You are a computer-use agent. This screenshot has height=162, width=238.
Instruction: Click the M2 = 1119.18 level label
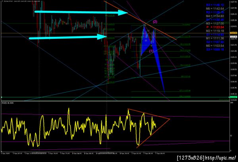click(x=215, y=31)
